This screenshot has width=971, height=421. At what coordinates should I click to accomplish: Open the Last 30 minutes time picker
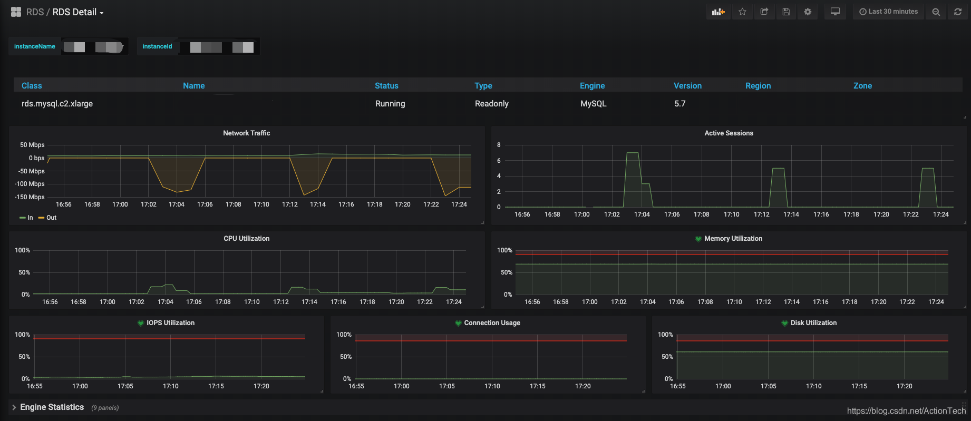(x=888, y=12)
